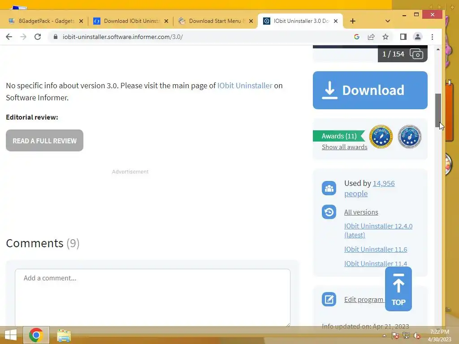Viewport: 459px width, 344px height.
Task: Click the muted volume tray icon
Action: [417, 335]
